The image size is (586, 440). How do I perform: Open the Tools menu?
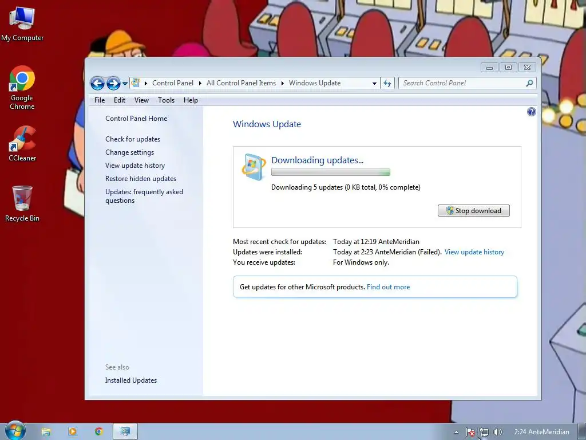click(x=167, y=100)
